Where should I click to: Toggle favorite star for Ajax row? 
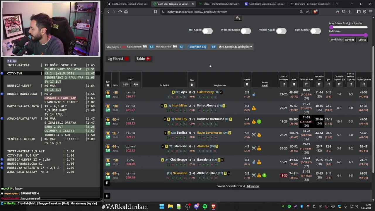click(108, 92)
